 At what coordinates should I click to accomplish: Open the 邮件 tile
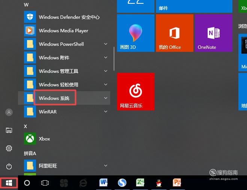(194, 6)
